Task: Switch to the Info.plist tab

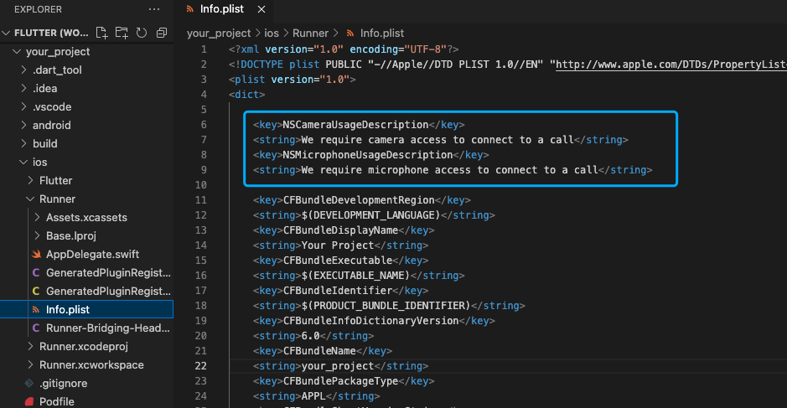Action: pyautogui.click(x=220, y=10)
